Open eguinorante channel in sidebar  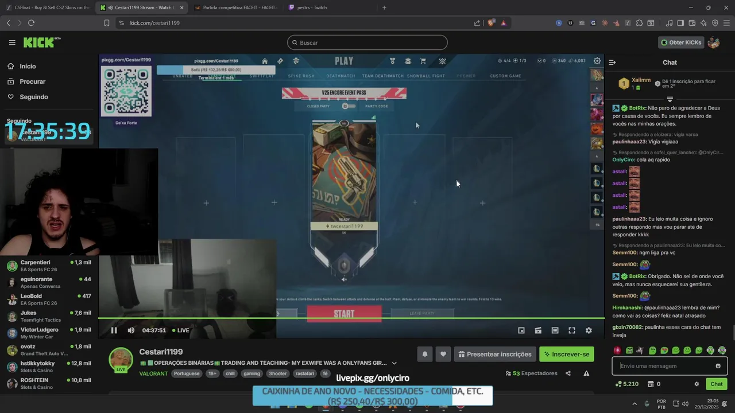tap(49, 282)
